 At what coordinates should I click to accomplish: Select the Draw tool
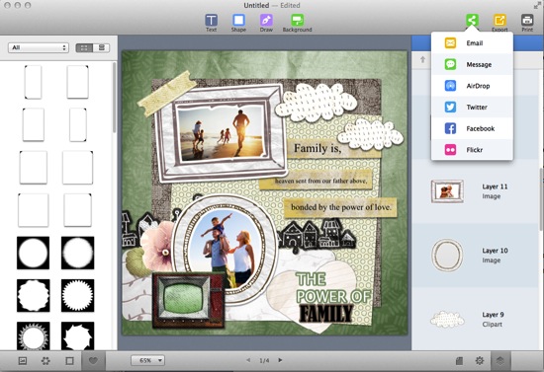266,23
